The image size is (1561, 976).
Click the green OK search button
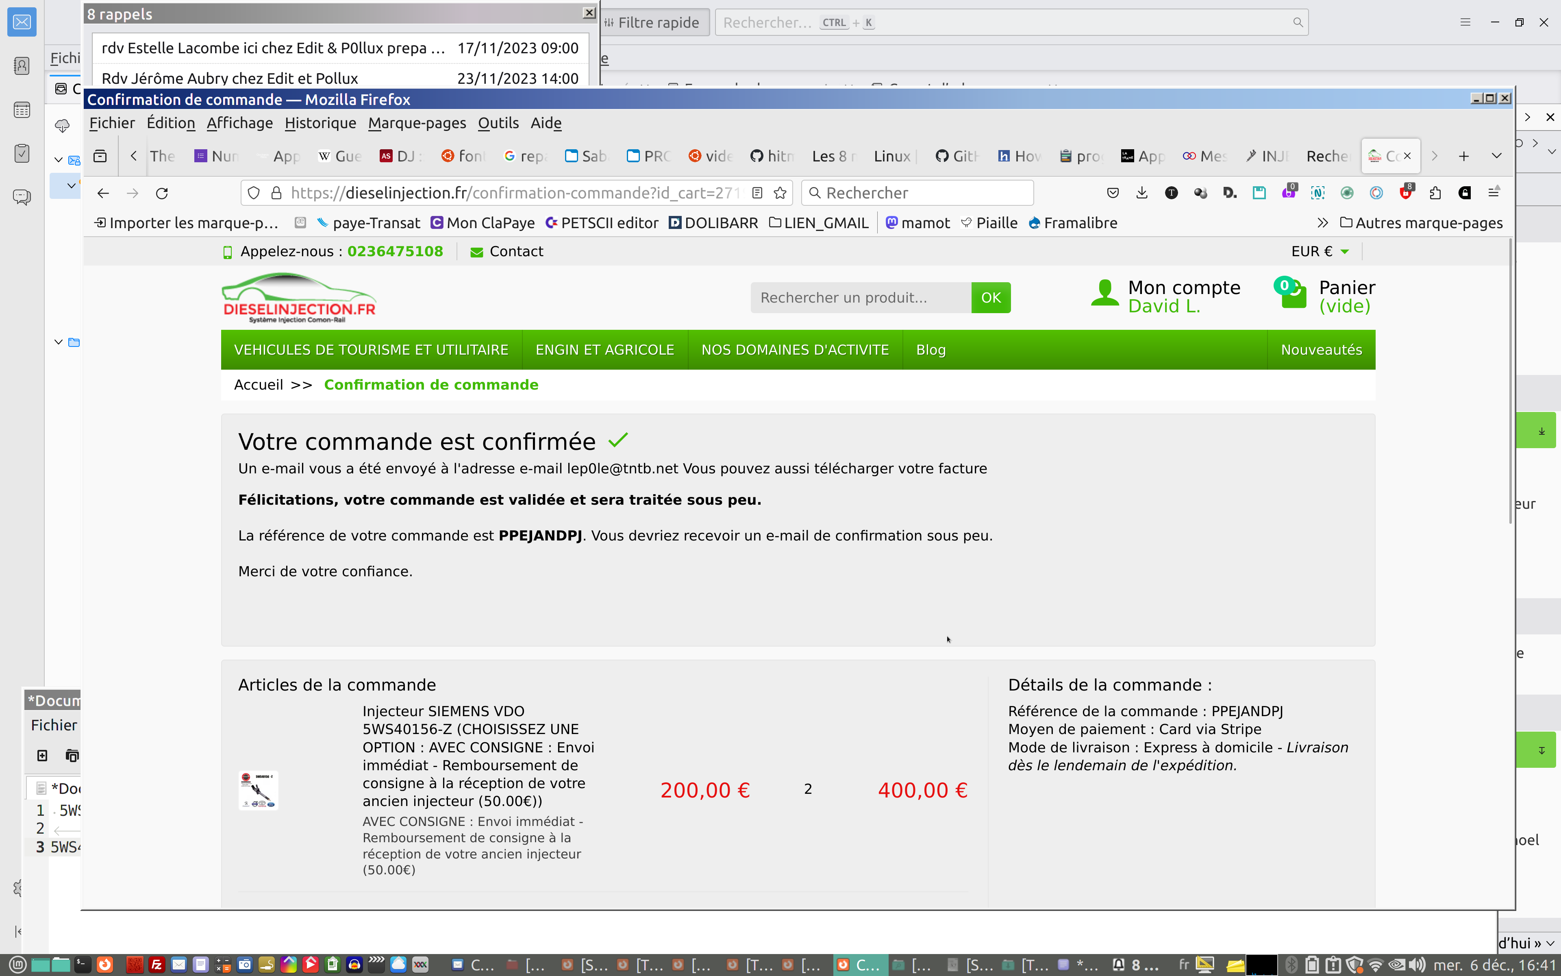coord(990,298)
